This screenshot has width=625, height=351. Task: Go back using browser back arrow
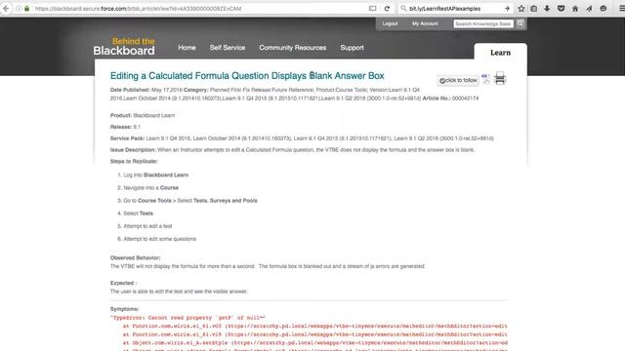(6, 9)
